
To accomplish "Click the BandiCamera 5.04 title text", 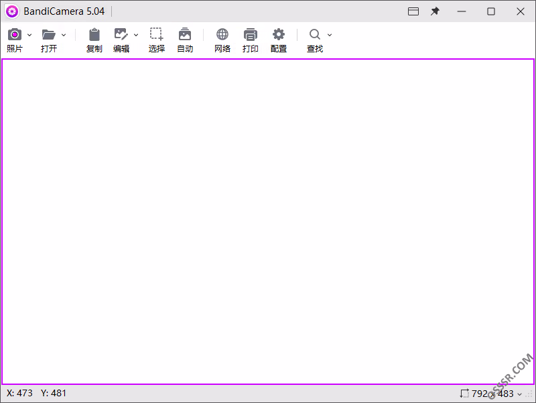I will [x=64, y=11].
